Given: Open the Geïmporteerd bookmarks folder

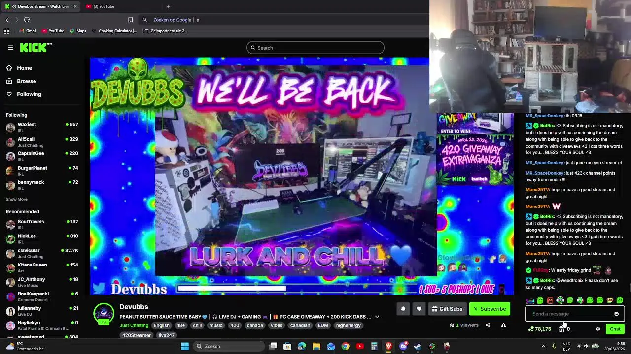Looking at the screenshot, I should tap(165, 31).
